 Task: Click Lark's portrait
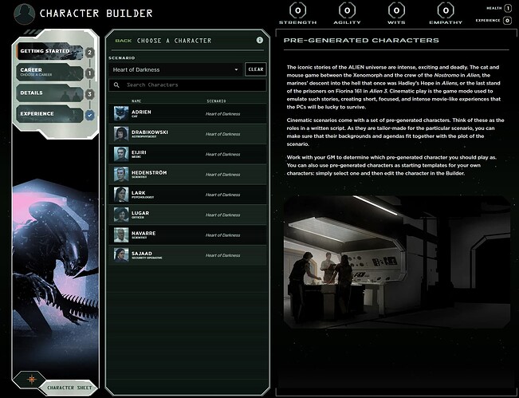(121, 195)
